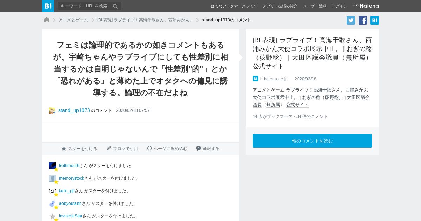Click aobyoutann's avatar icon
This screenshot has height=221, width=421.
click(53, 204)
